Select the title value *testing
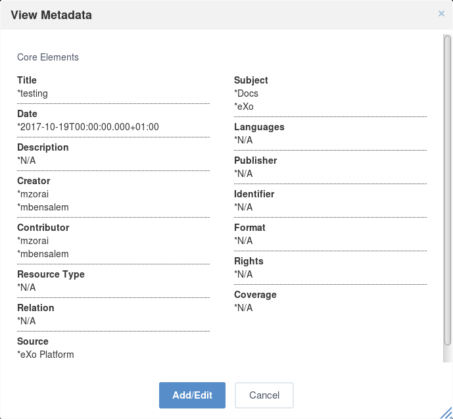Image resolution: width=453 pixels, height=419 pixels. click(33, 93)
